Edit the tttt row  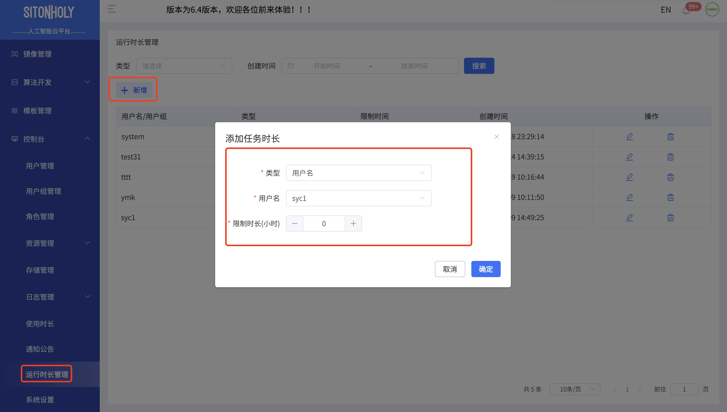click(x=629, y=177)
